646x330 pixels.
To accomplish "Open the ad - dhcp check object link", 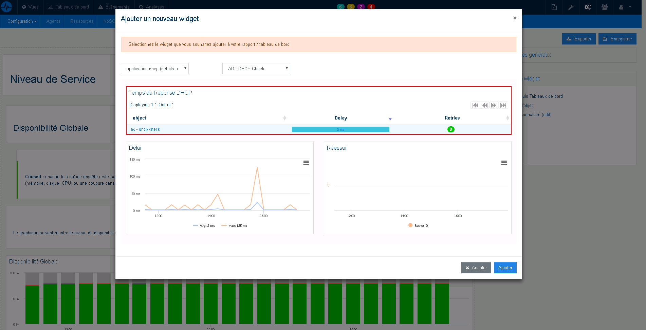I will pyautogui.click(x=145, y=129).
